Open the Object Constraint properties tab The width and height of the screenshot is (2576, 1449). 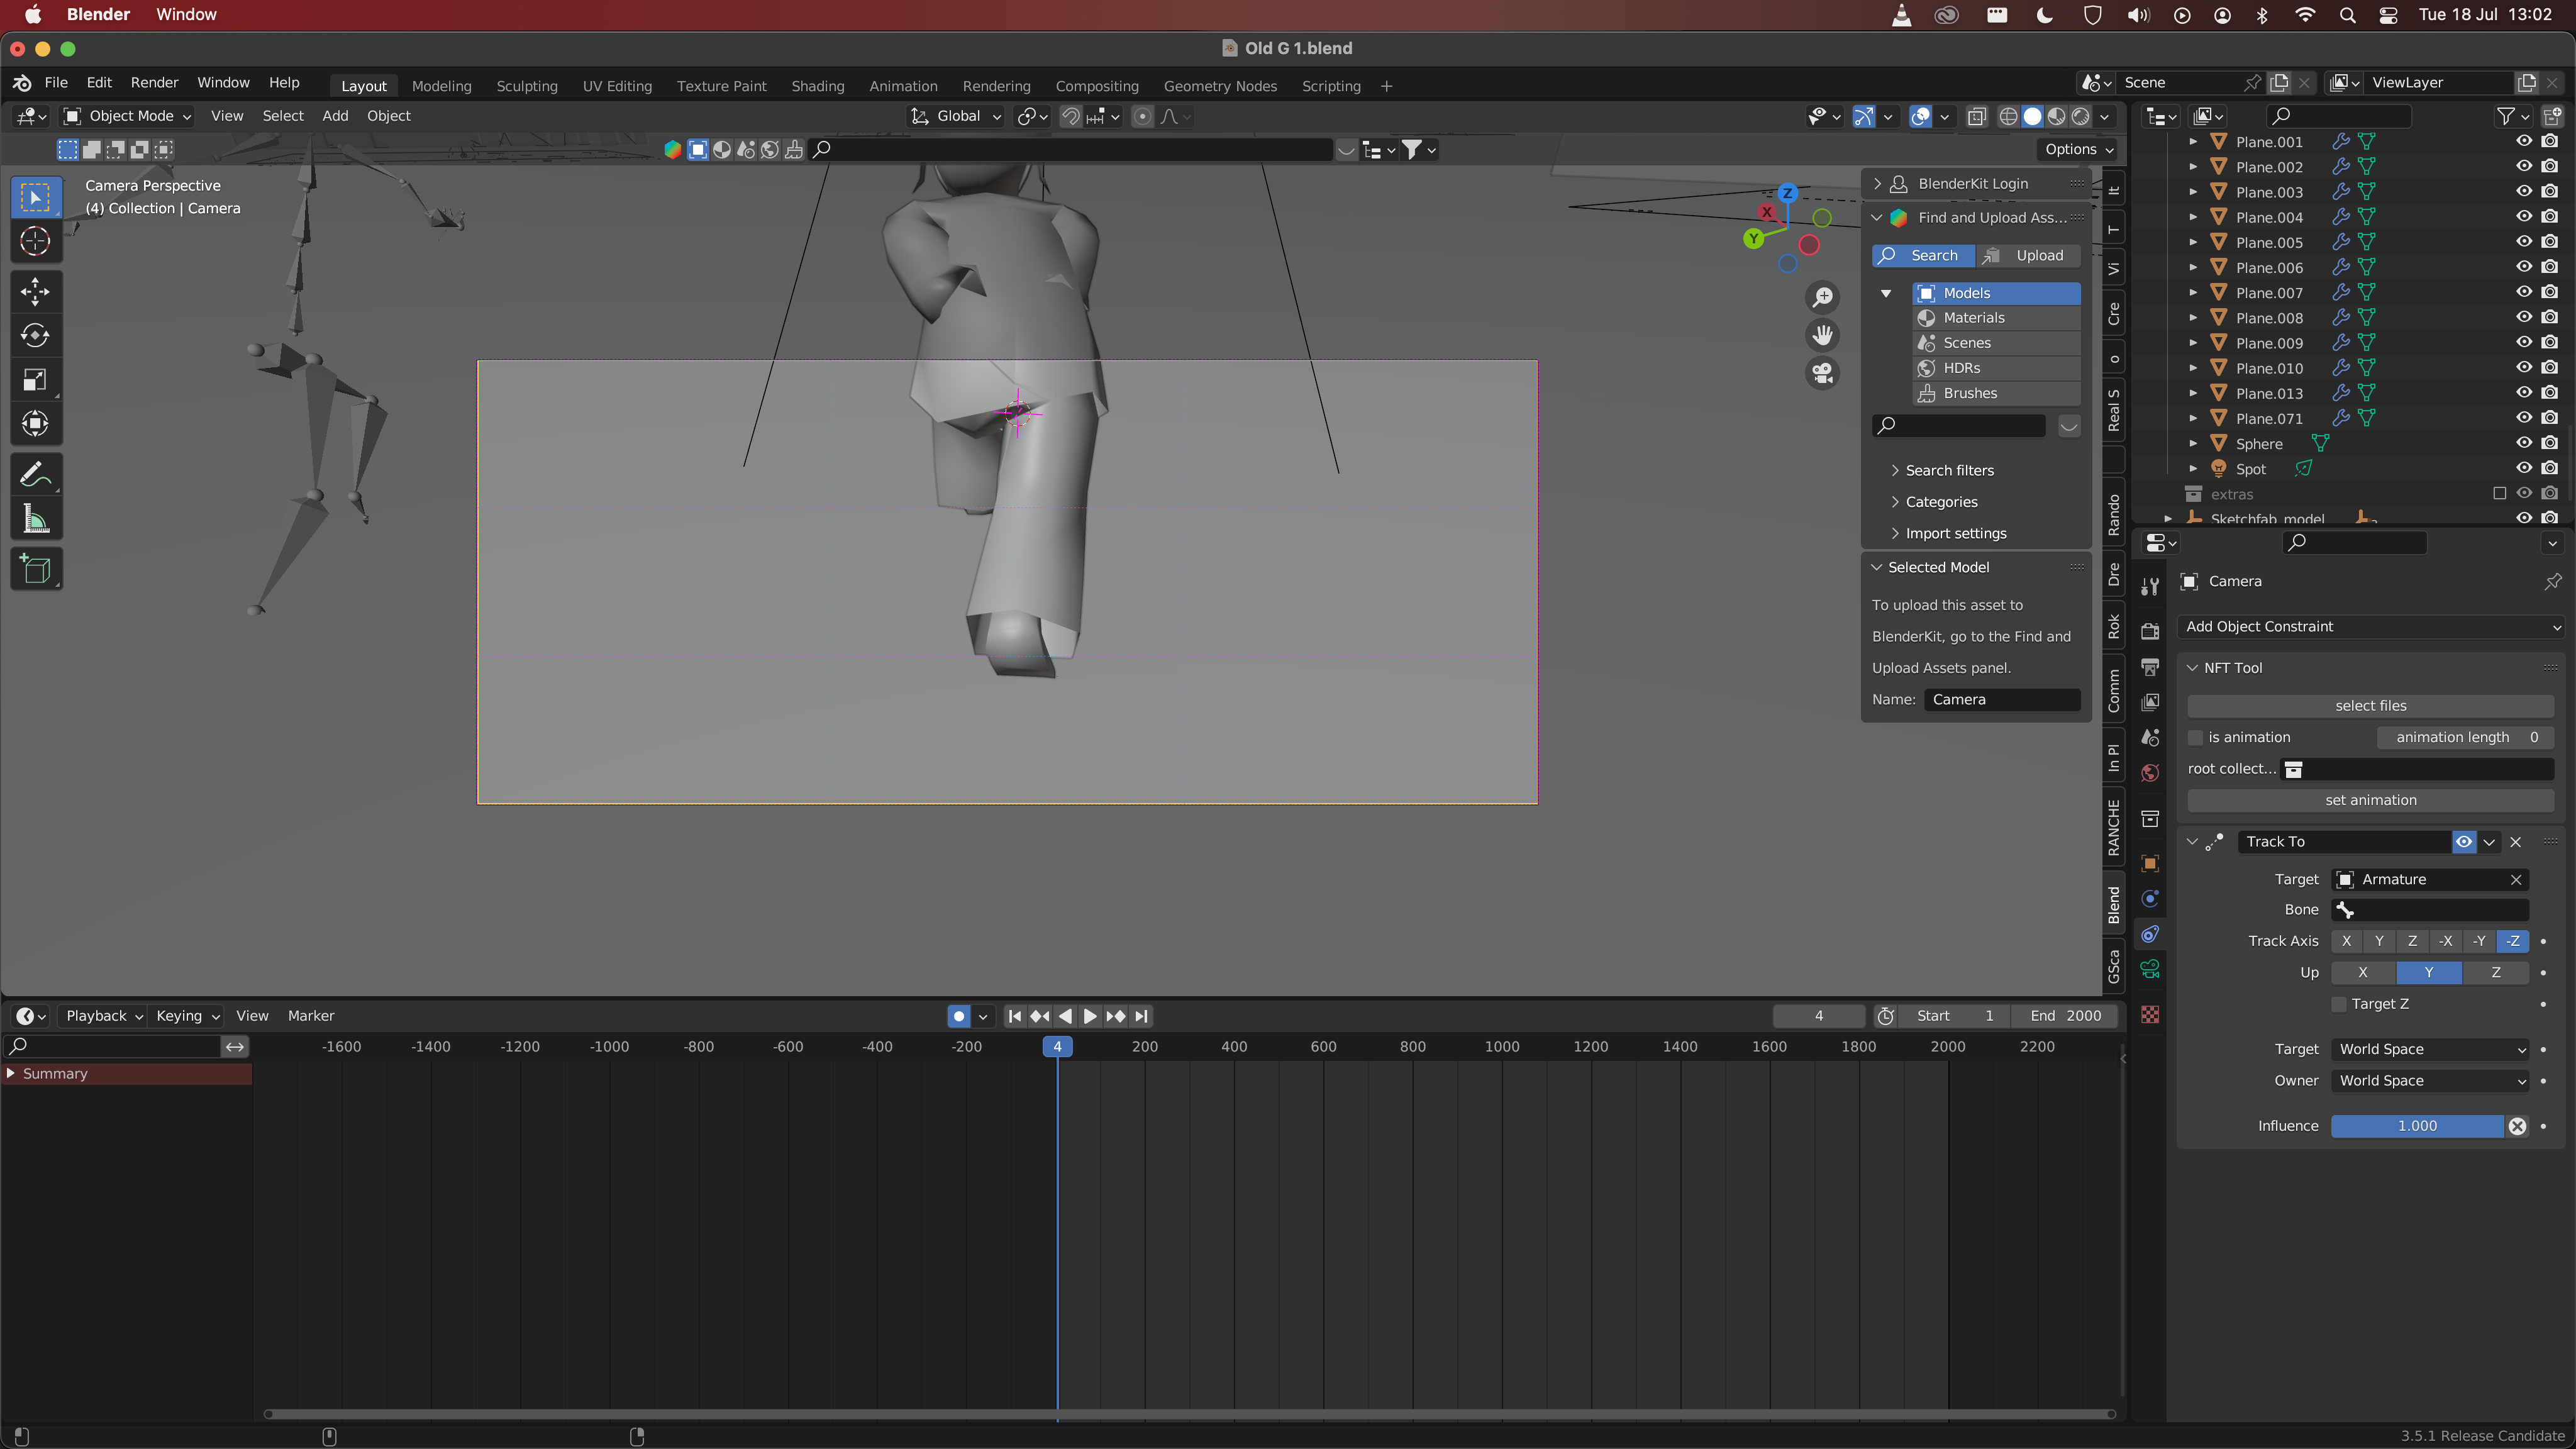(x=2150, y=934)
